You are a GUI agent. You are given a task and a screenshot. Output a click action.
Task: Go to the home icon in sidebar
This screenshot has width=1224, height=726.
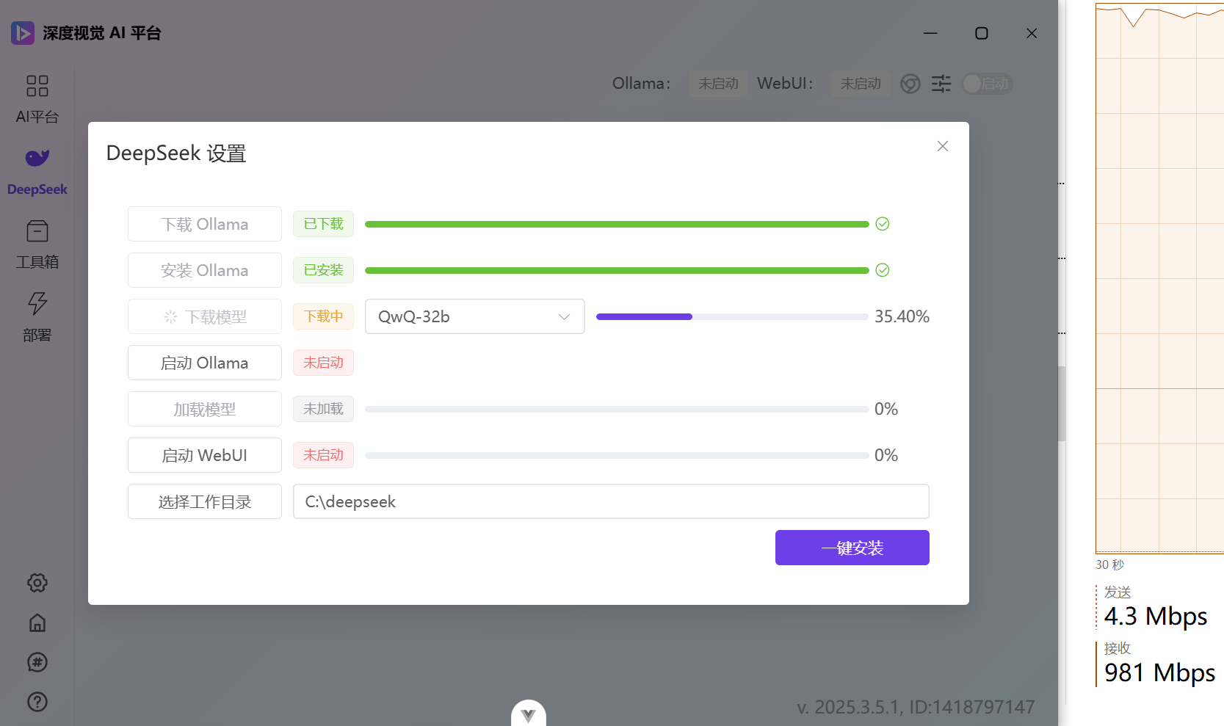[37, 623]
